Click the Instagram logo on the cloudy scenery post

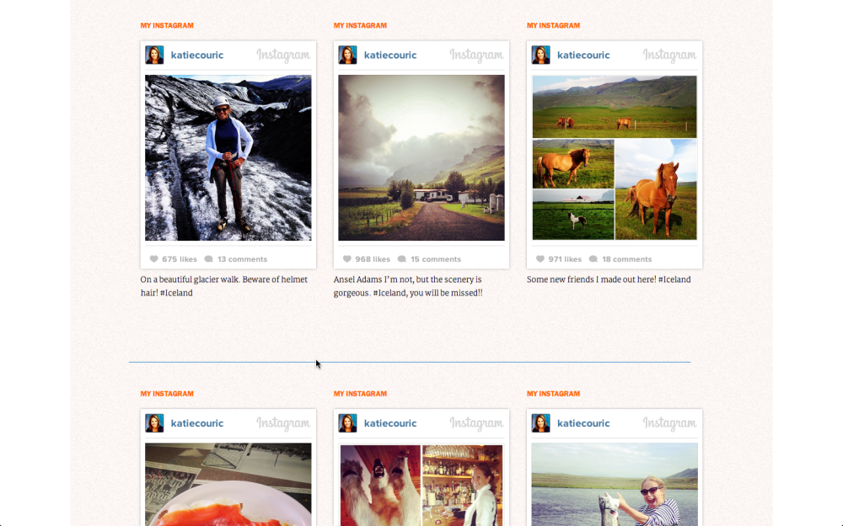click(x=476, y=56)
